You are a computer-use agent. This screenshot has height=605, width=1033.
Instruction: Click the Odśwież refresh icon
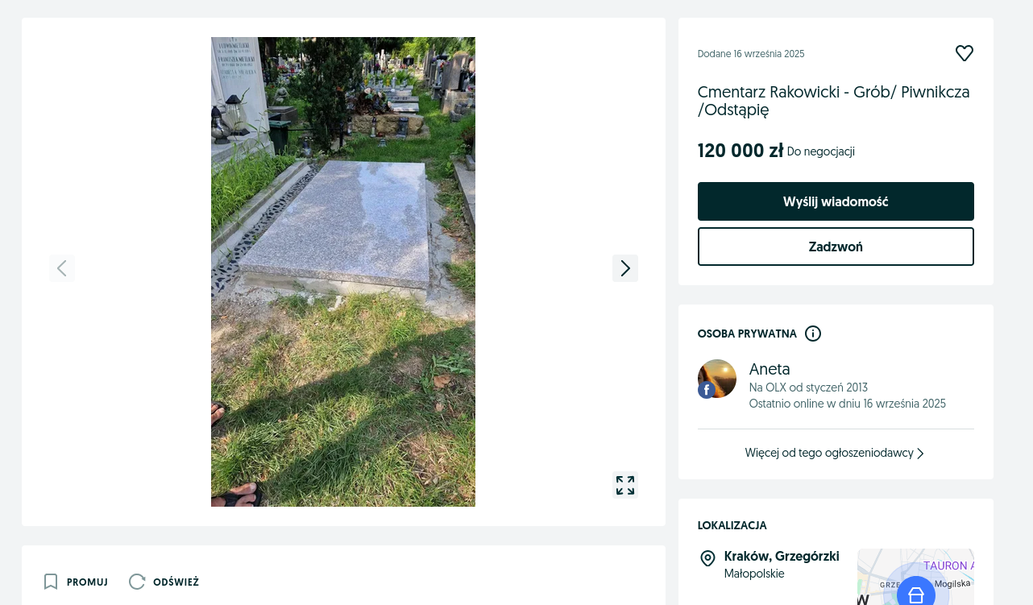[x=137, y=582]
